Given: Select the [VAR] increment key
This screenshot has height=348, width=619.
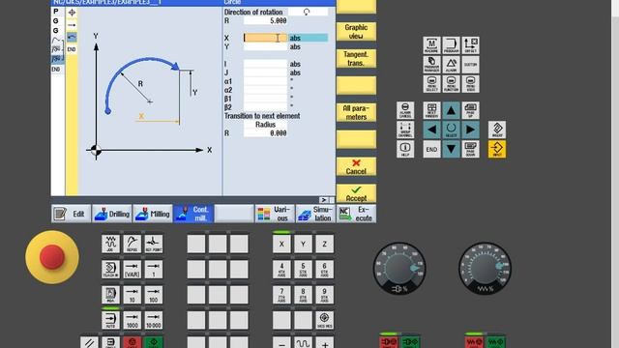Looking at the screenshot, I should (x=132, y=270).
